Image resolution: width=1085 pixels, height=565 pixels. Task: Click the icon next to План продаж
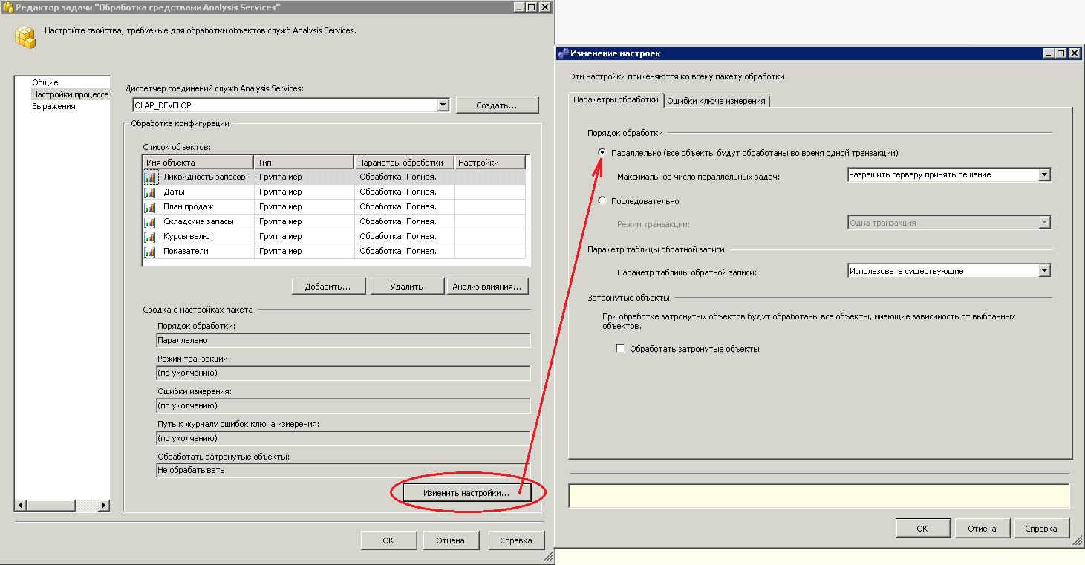150,207
